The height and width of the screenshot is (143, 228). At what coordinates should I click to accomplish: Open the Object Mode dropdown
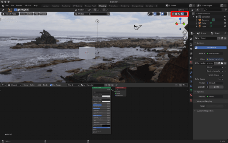coord(10,14)
